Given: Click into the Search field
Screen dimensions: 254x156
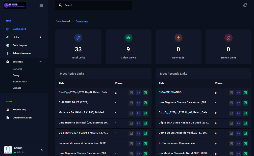Looking at the screenshot, I should pos(96,5).
